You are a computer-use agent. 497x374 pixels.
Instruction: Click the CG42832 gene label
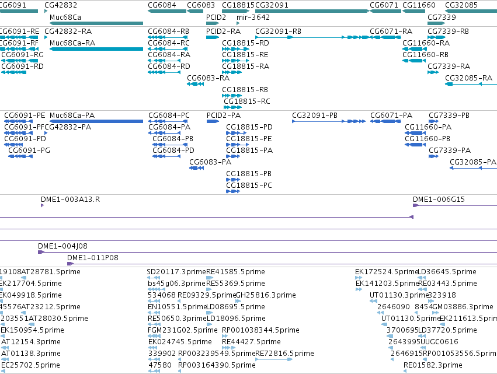[61, 5]
